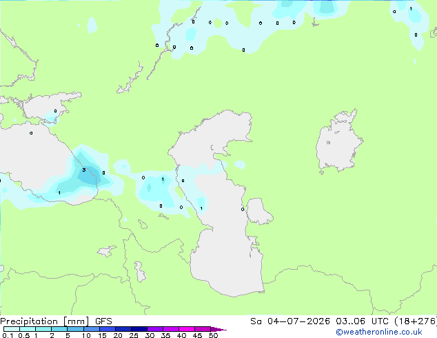Click the 25 to 30 mm dark navy swatch
437x338 pixels.
(x=139, y=329)
